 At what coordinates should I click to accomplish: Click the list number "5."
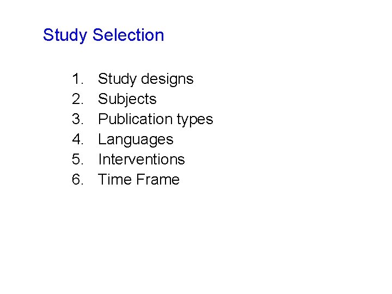[x=78, y=159]
